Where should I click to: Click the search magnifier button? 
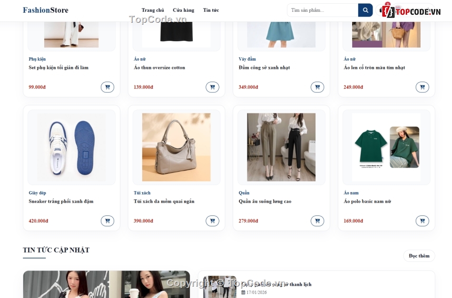pos(365,10)
